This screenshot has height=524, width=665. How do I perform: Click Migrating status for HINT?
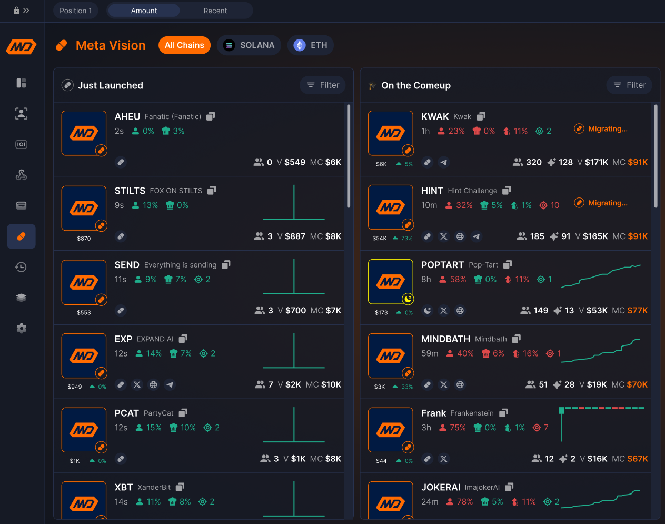(601, 203)
